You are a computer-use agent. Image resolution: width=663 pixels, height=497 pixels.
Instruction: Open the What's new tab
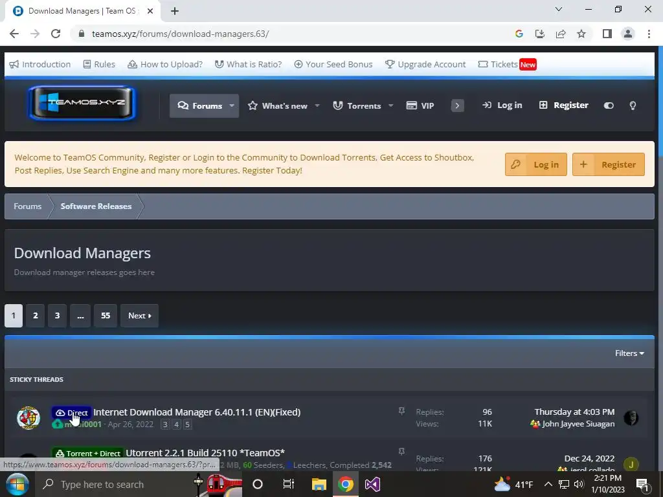[278, 105]
